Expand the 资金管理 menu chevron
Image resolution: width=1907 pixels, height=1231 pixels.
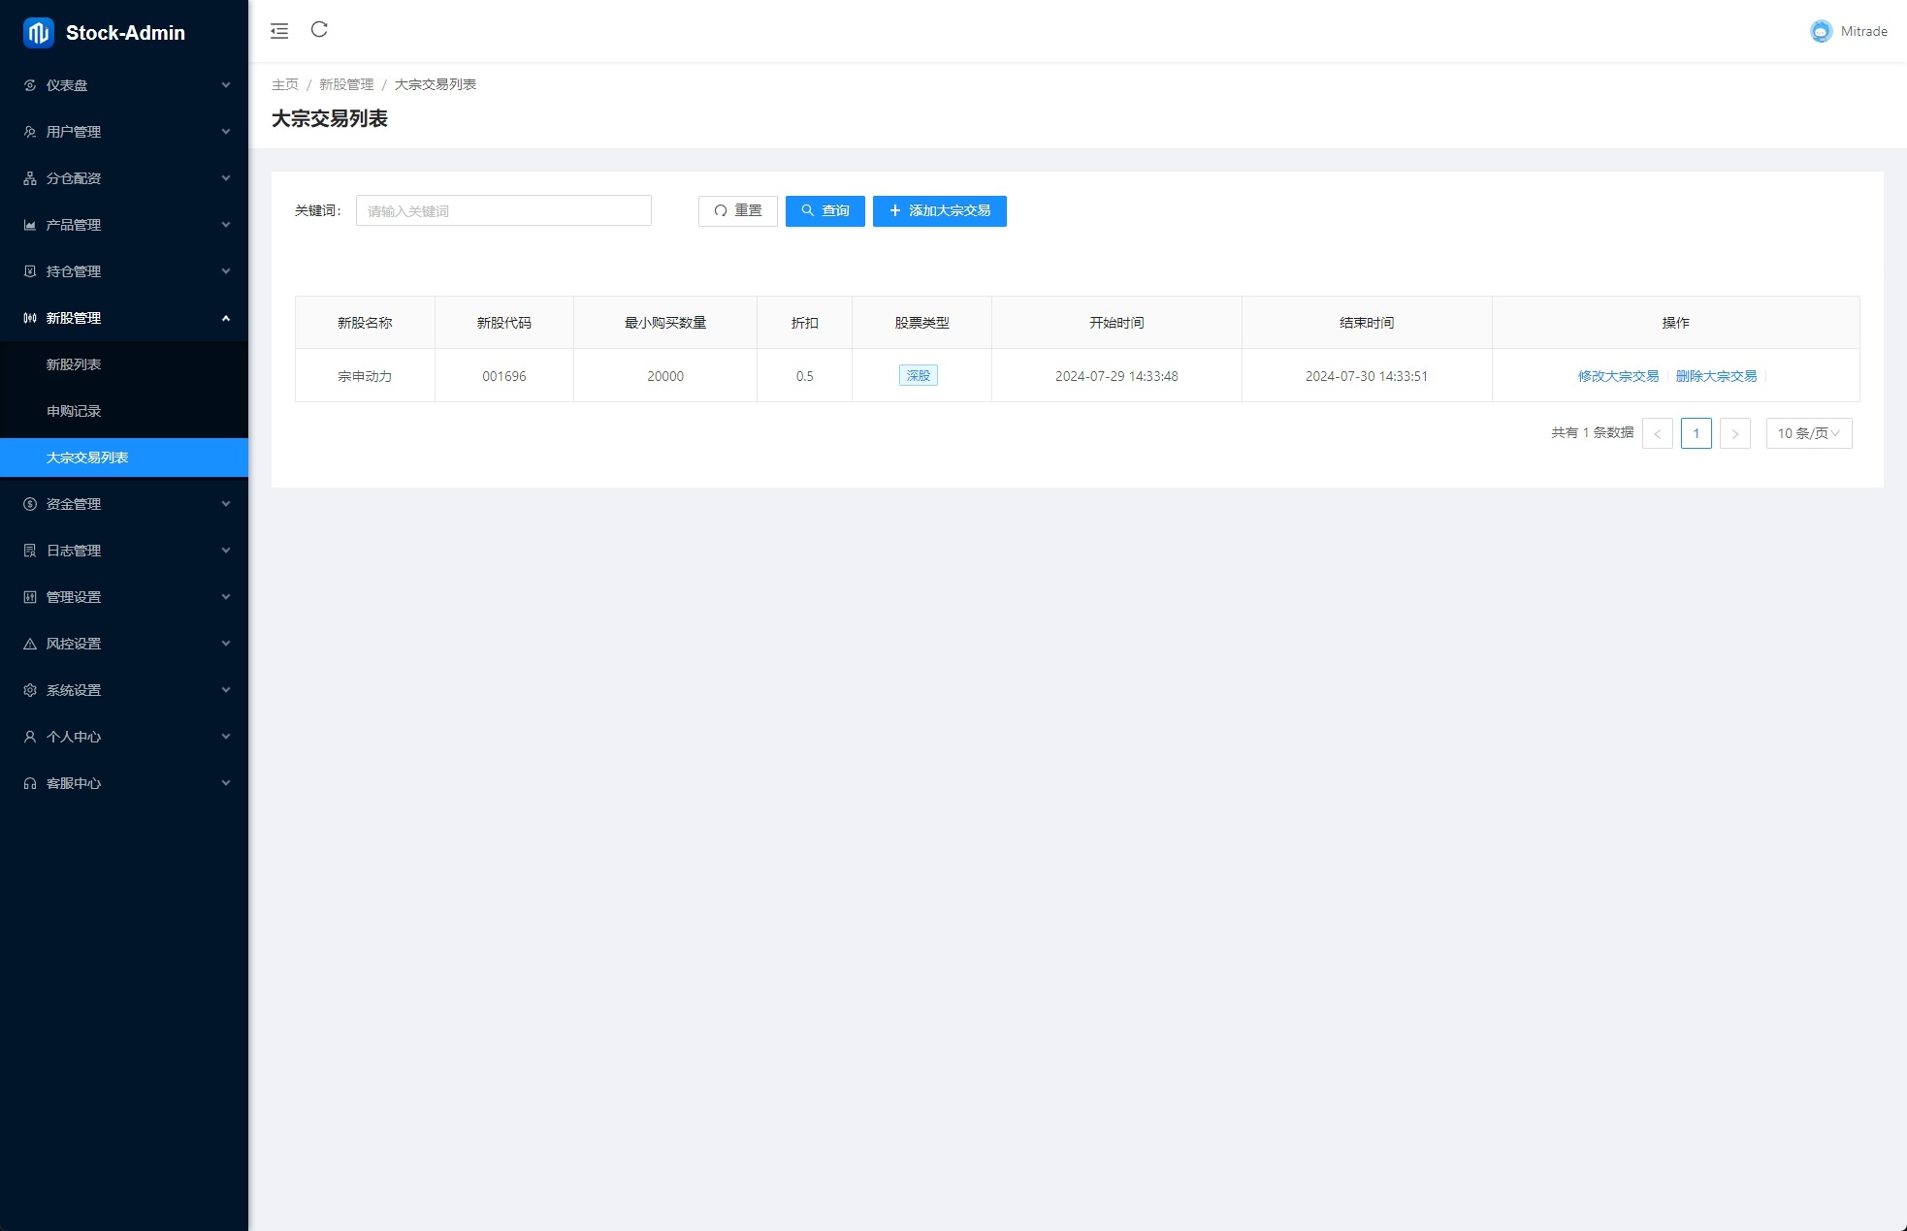pyautogui.click(x=226, y=504)
